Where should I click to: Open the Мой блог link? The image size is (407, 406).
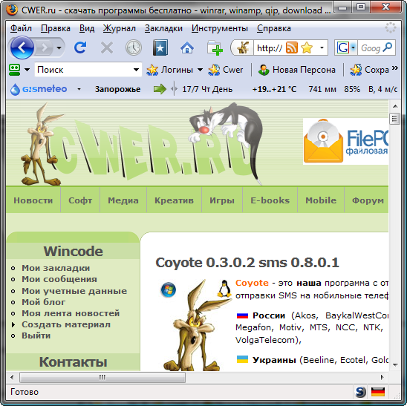(43, 302)
